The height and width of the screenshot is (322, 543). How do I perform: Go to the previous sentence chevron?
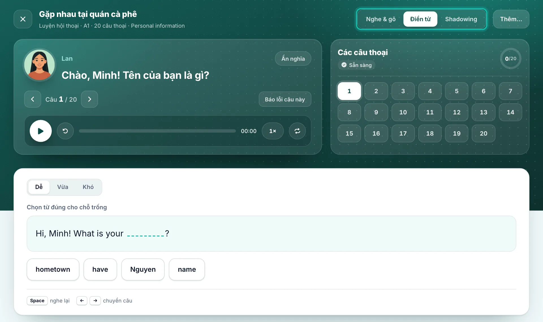pos(33,99)
